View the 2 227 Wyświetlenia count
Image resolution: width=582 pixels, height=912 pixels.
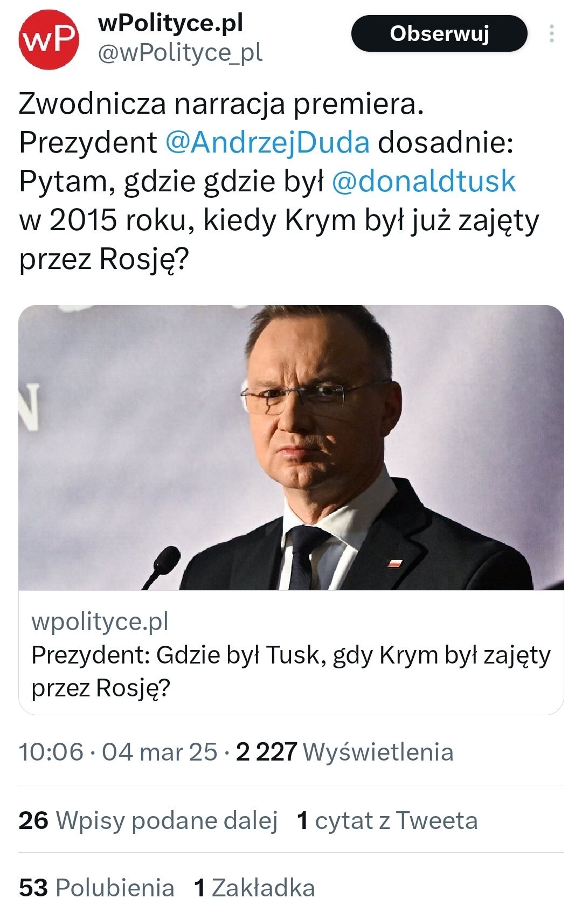coord(345,752)
